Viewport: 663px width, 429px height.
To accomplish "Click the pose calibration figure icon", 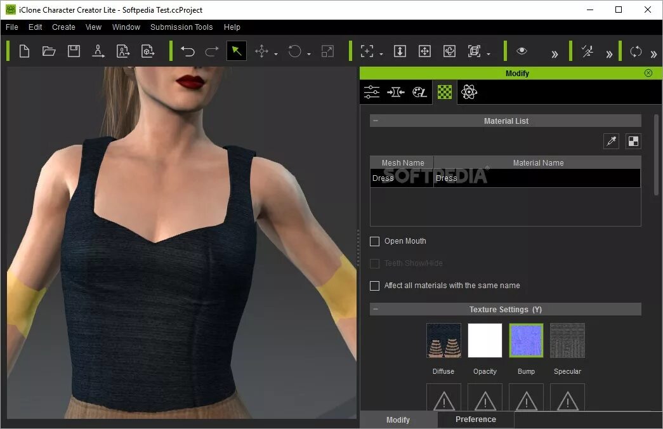I will (x=587, y=51).
